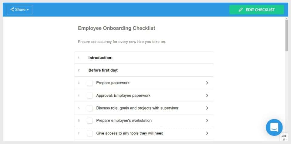The width and height of the screenshot is (291, 144).
Task: Open the chat support bubble icon
Action: 274,128
